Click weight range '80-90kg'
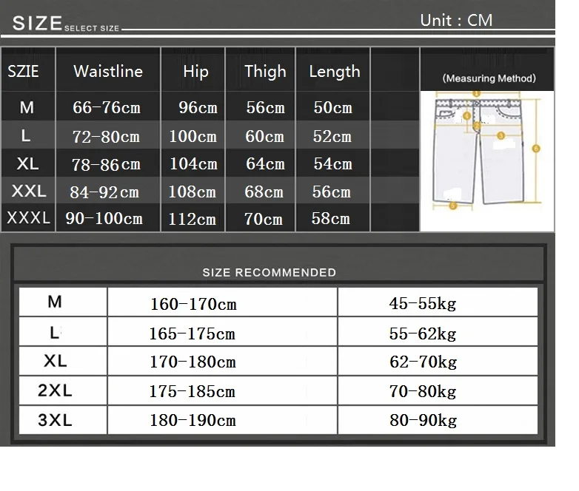The width and height of the screenshot is (579, 491). [x=424, y=421]
